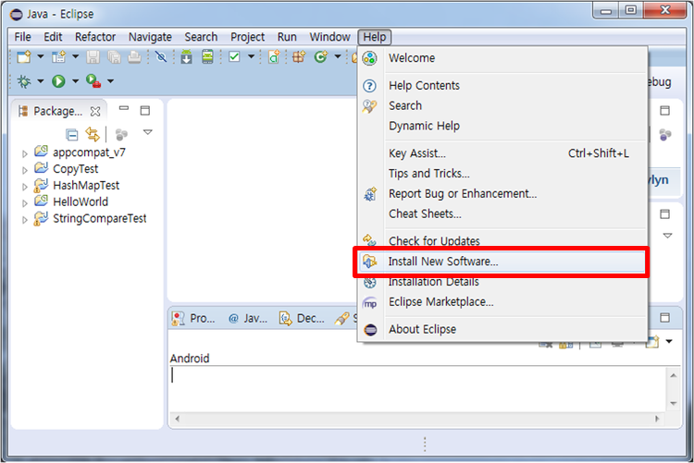This screenshot has width=694, height=463.
Task: Expand the HashMapTest project node
Action: (x=25, y=187)
